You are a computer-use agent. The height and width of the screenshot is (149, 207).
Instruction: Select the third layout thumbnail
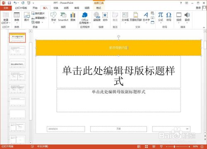coord(17,63)
